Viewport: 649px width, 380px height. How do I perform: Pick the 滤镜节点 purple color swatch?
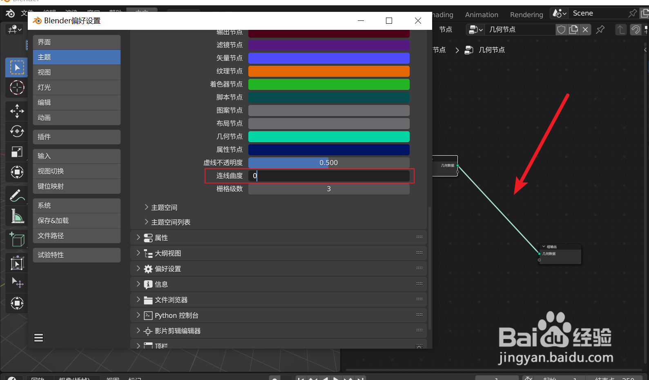pos(329,45)
